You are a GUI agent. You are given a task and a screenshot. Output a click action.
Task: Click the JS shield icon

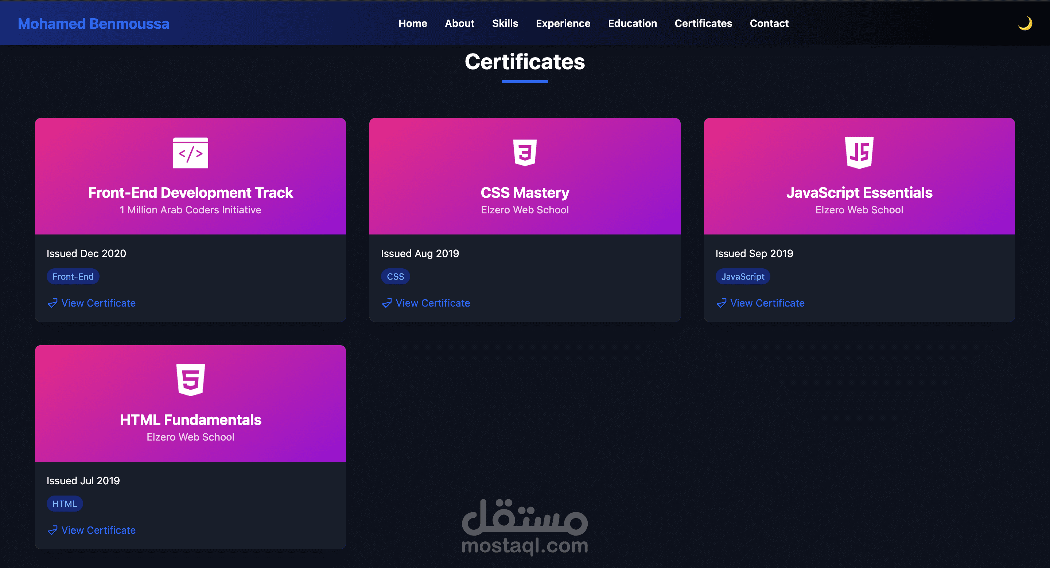[x=859, y=153]
